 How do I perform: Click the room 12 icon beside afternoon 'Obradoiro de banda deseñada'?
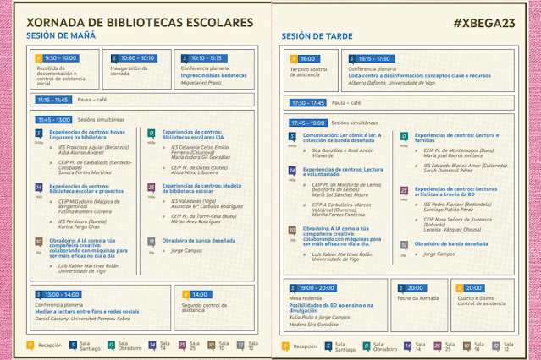point(404,245)
